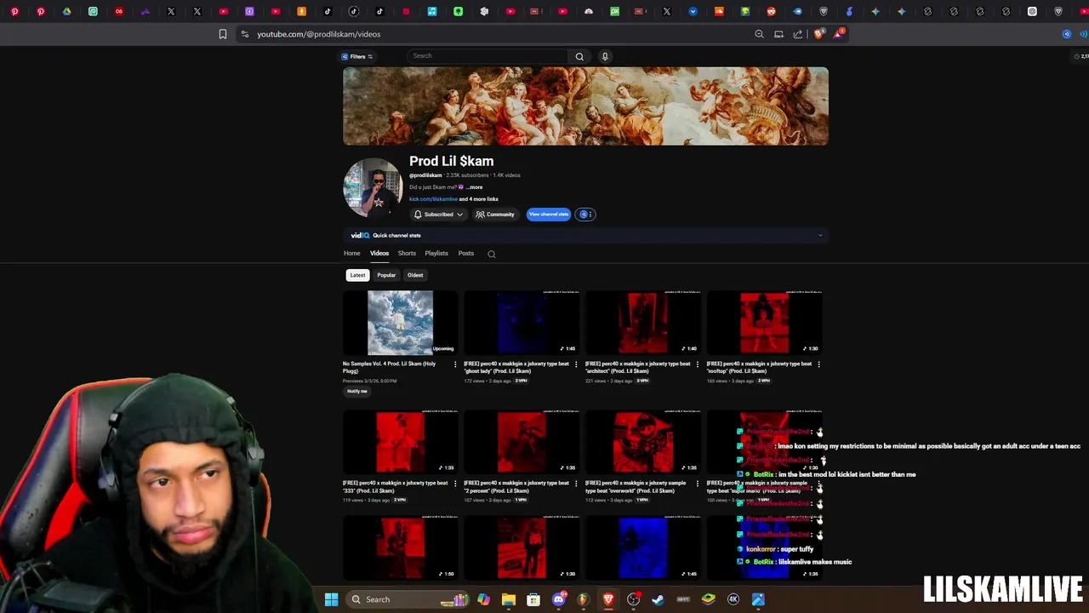Click the address bar URL text

[319, 34]
